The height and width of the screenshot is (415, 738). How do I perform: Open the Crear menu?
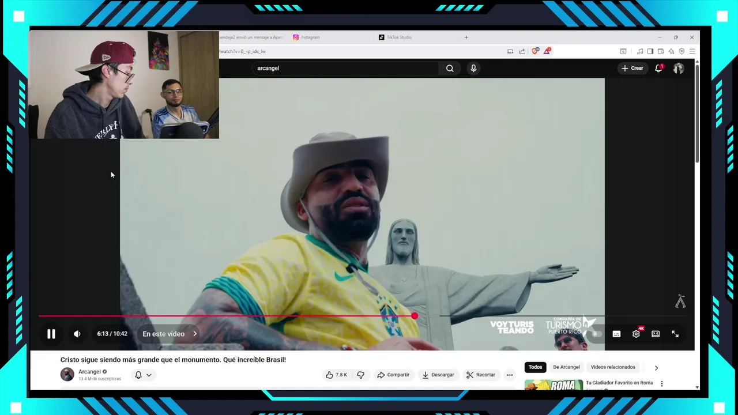[632, 68]
